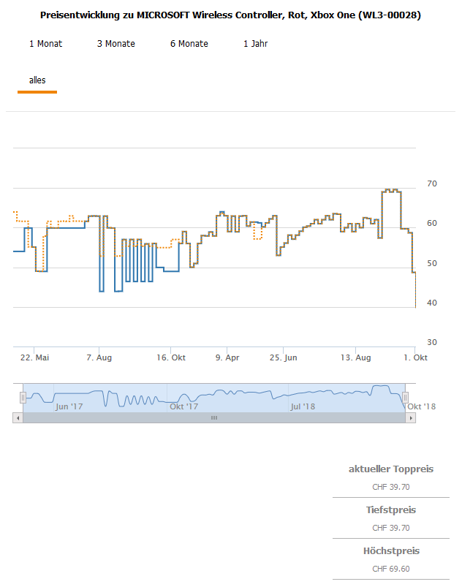The image size is (462, 587).
Task: Click the left navigator range handle
Action: pos(23,397)
